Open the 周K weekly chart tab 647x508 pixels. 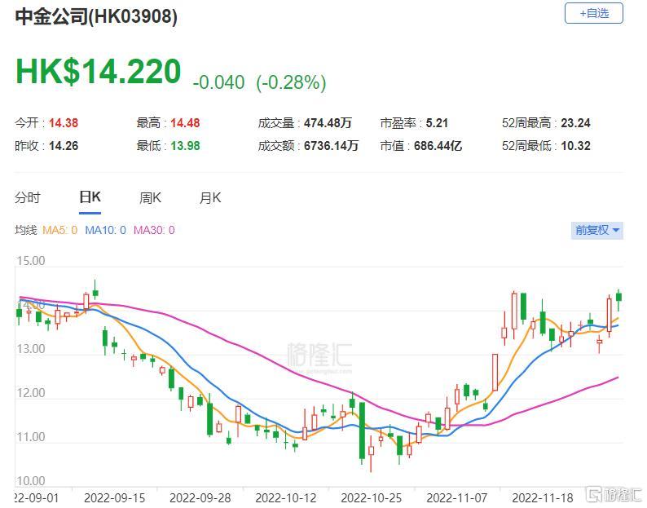pyautogui.click(x=150, y=198)
